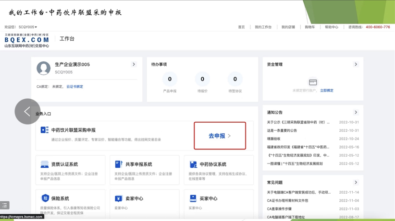Image resolution: width=395 pixels, height=221 pixels.
Task: Open 购物车 in top navigation
Action: (x=310, y=27)
